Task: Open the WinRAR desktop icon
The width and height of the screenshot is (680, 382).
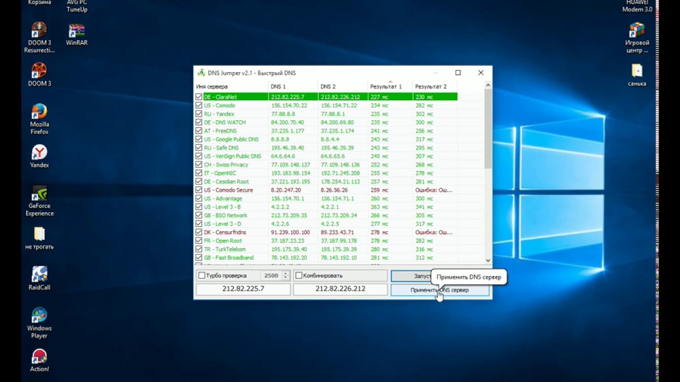Action: [77, 33]
